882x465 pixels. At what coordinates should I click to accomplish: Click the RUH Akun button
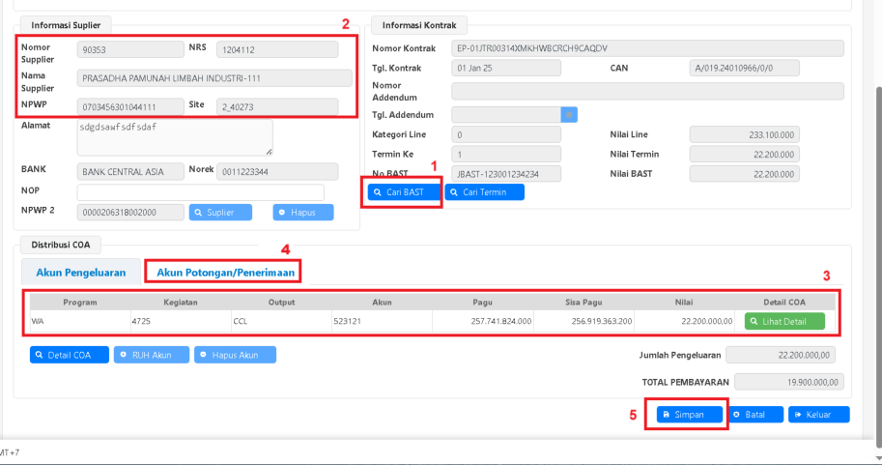coord(150,355)
